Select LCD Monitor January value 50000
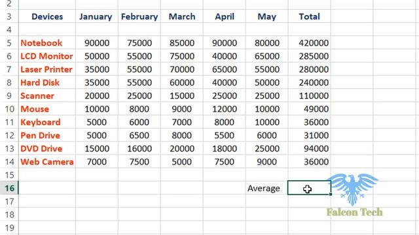Screen dimensions: 419x235 coord(96,56)
